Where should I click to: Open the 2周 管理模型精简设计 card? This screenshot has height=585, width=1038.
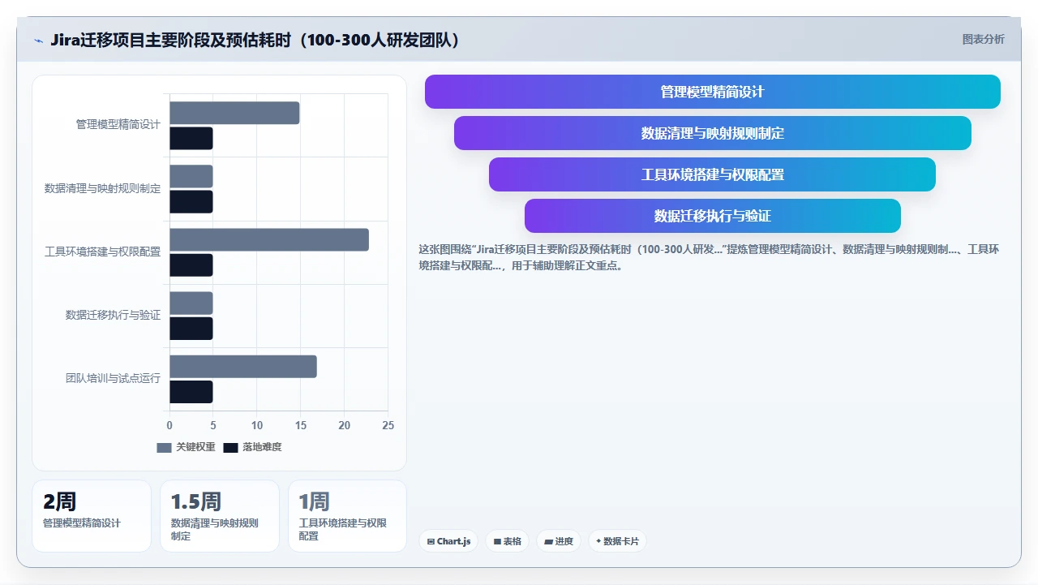pyautogui.click(x=92, y=516)
